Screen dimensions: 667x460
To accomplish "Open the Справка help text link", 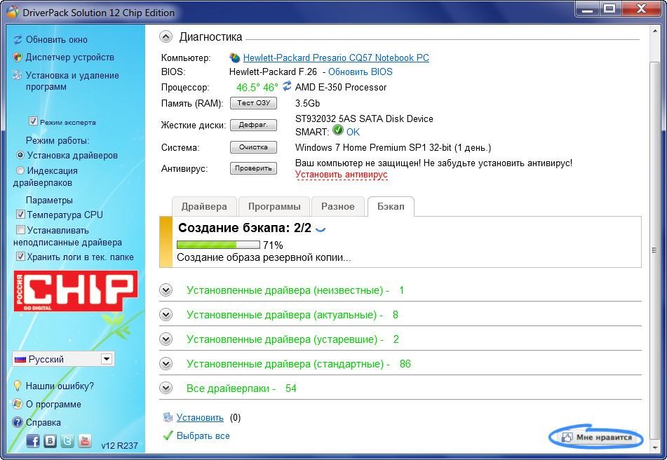I will (43, 422).
